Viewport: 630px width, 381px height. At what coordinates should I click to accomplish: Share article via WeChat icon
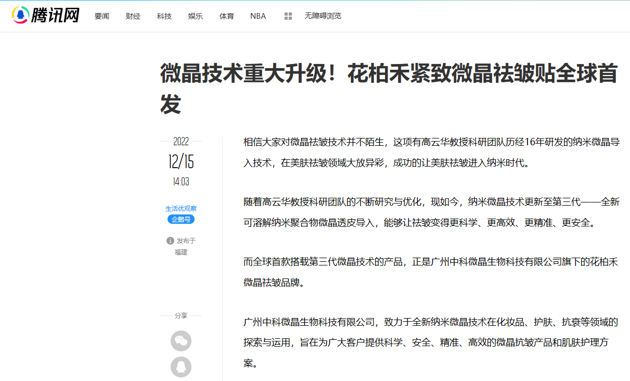click(181, 341)
